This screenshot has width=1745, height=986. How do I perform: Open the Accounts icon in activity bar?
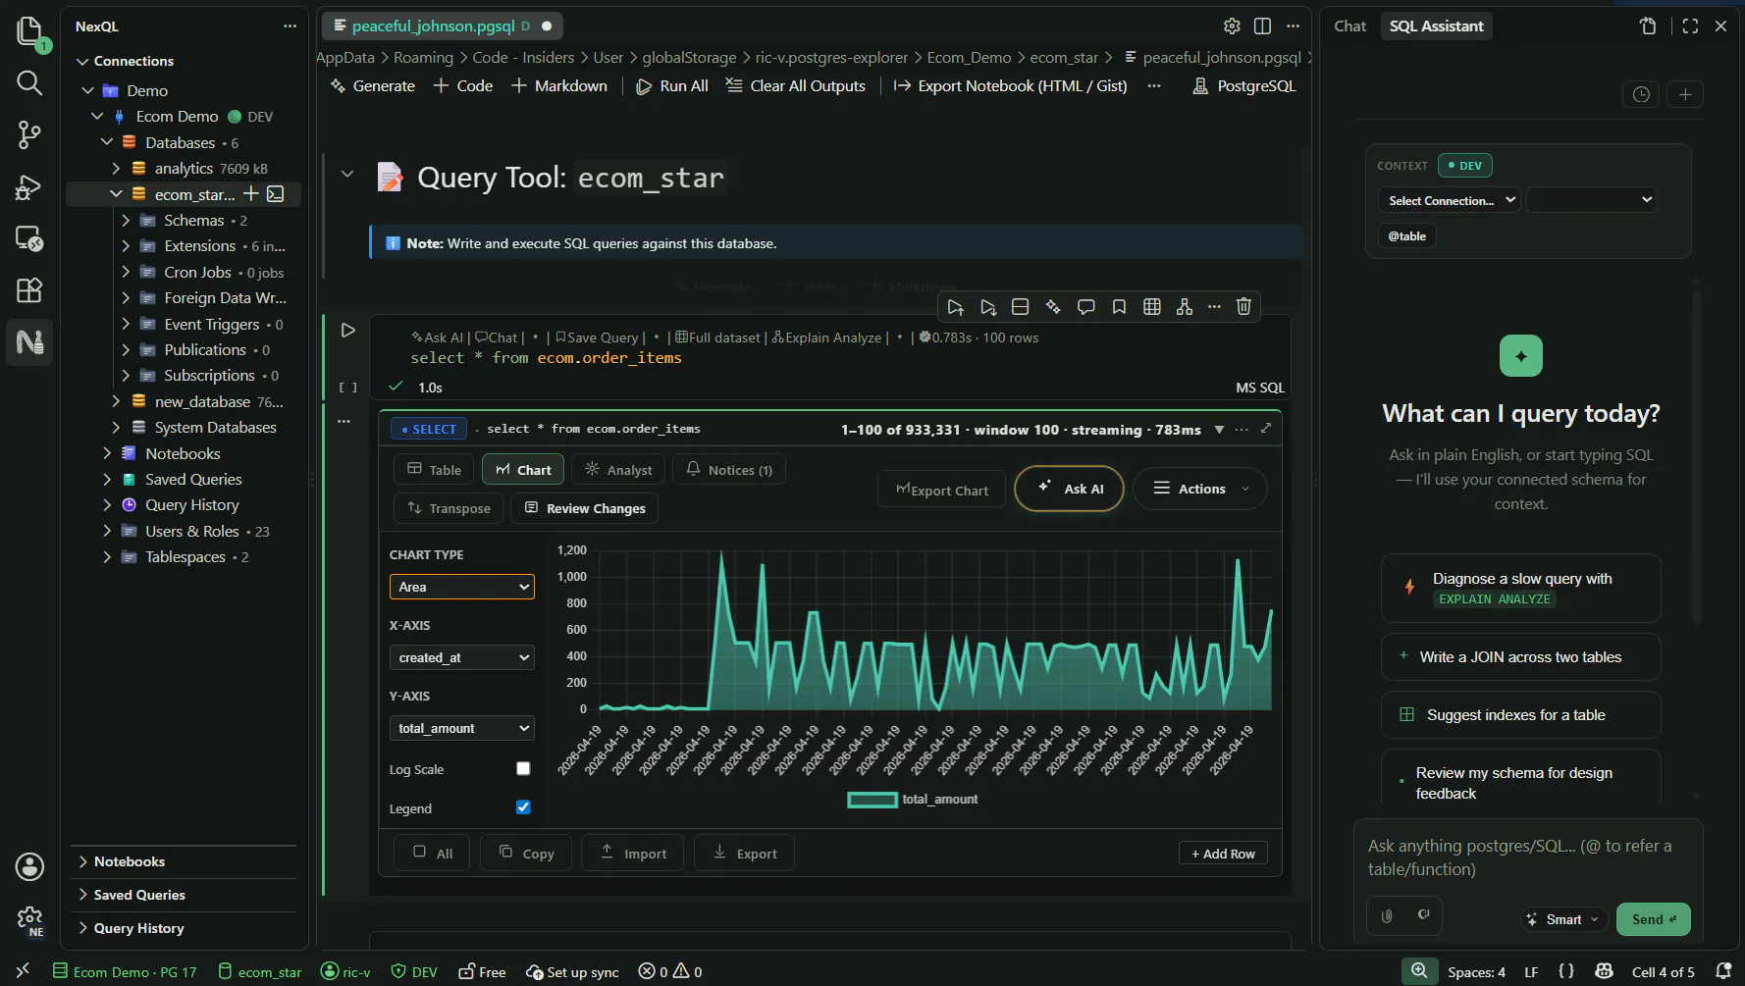pyautogui.click(x=29, y=866)
